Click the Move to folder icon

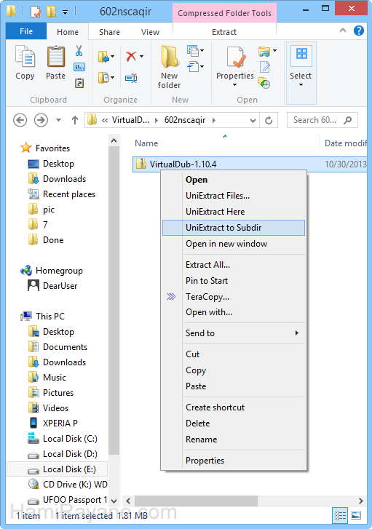pos(104,57)
